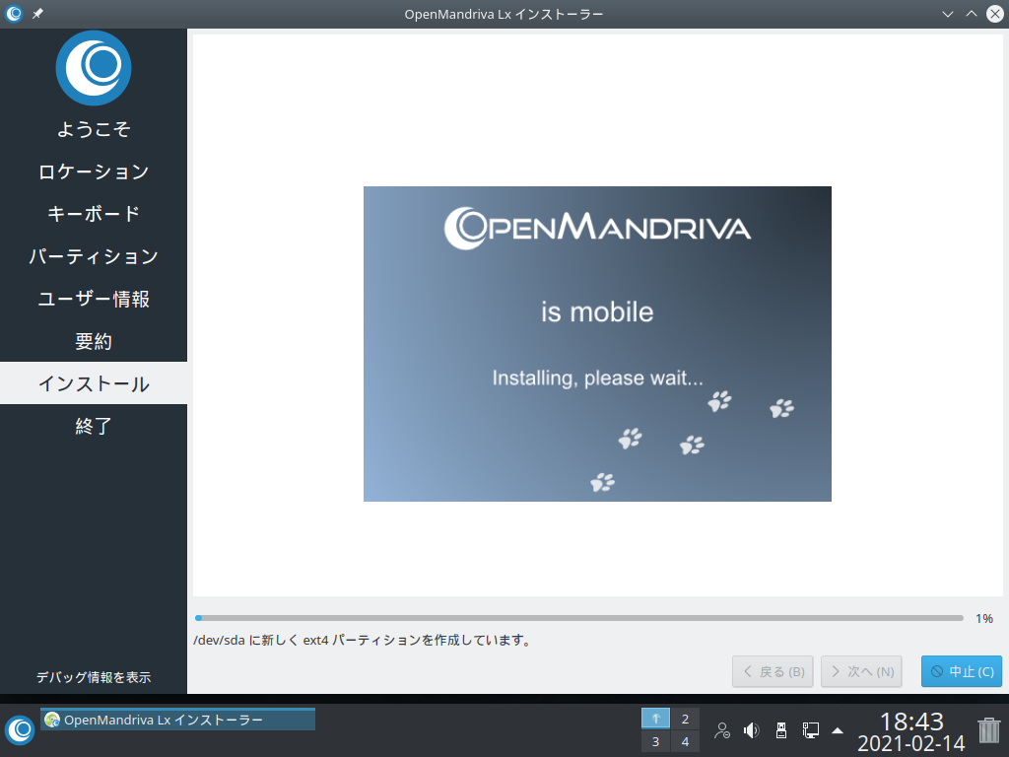Open the OpenMandriva application launcher in the taskbar
This screenshot has width=1009, height=757.
point(20,730)
